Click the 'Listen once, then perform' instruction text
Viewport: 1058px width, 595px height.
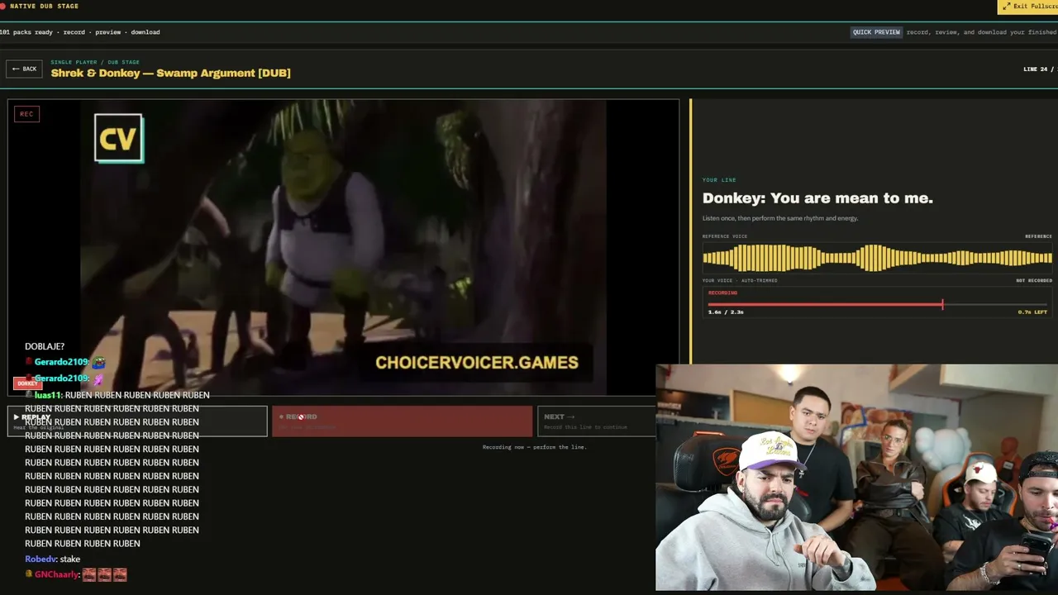point(780,218)
